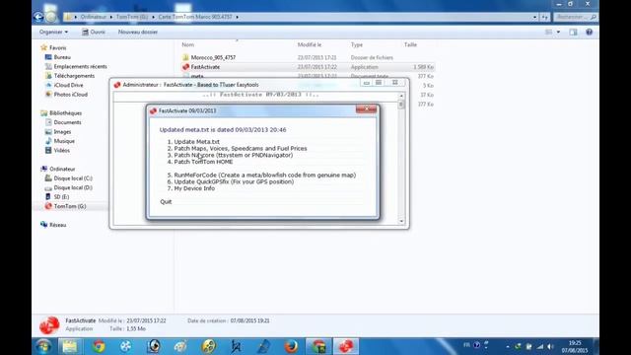Image resolution: width=631 pixels, height=355 pixels.
Task: Open Windows Start menu
Action: pyautogui.click(x=43, y=346)
